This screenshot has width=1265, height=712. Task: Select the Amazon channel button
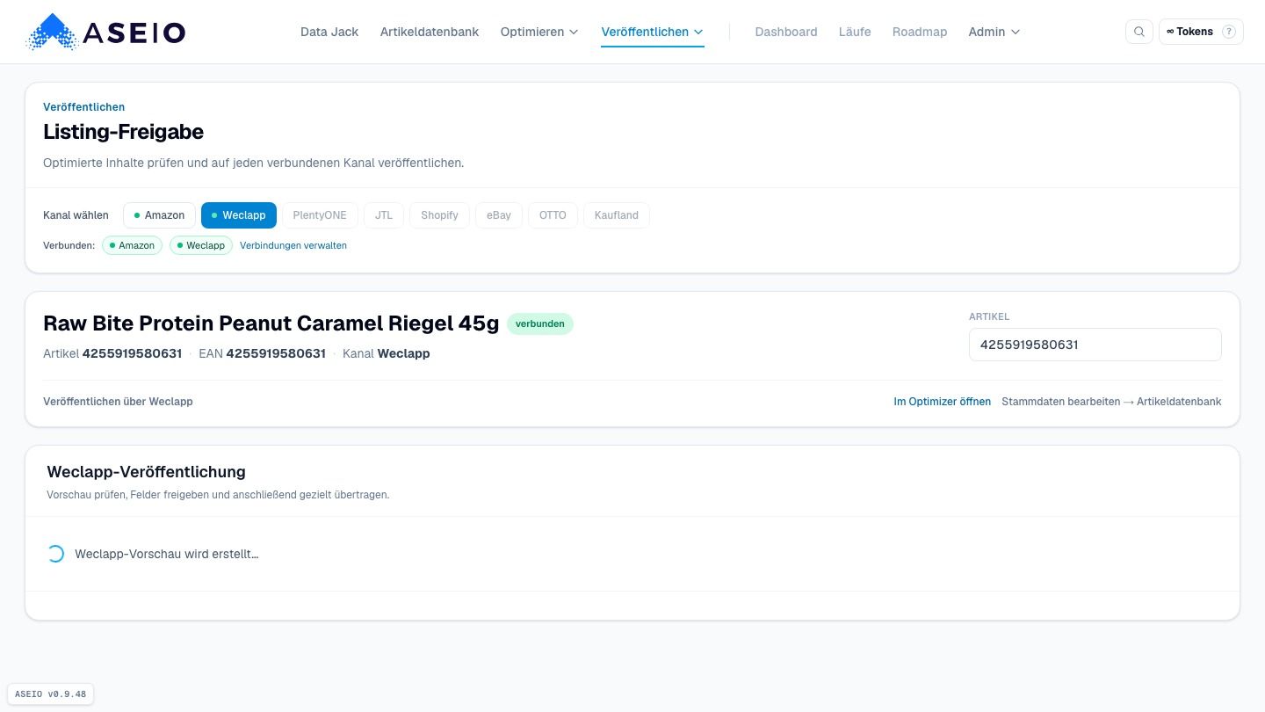[159, 215]
